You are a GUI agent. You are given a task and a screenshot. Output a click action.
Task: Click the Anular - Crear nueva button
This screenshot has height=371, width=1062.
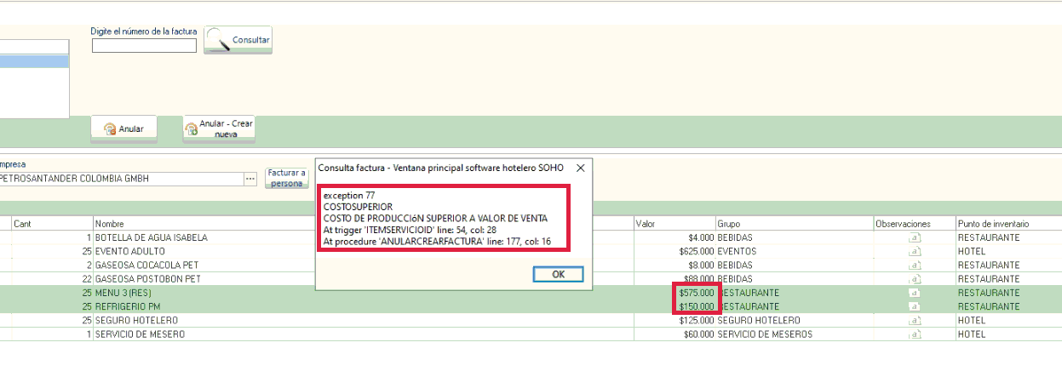219,129
